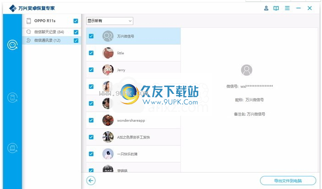The width and height of the screenshot is (322, 189).
Task: Click A加之色原创手工发饰 avatar
Action: pyautogui.click(x=108, y=137)
